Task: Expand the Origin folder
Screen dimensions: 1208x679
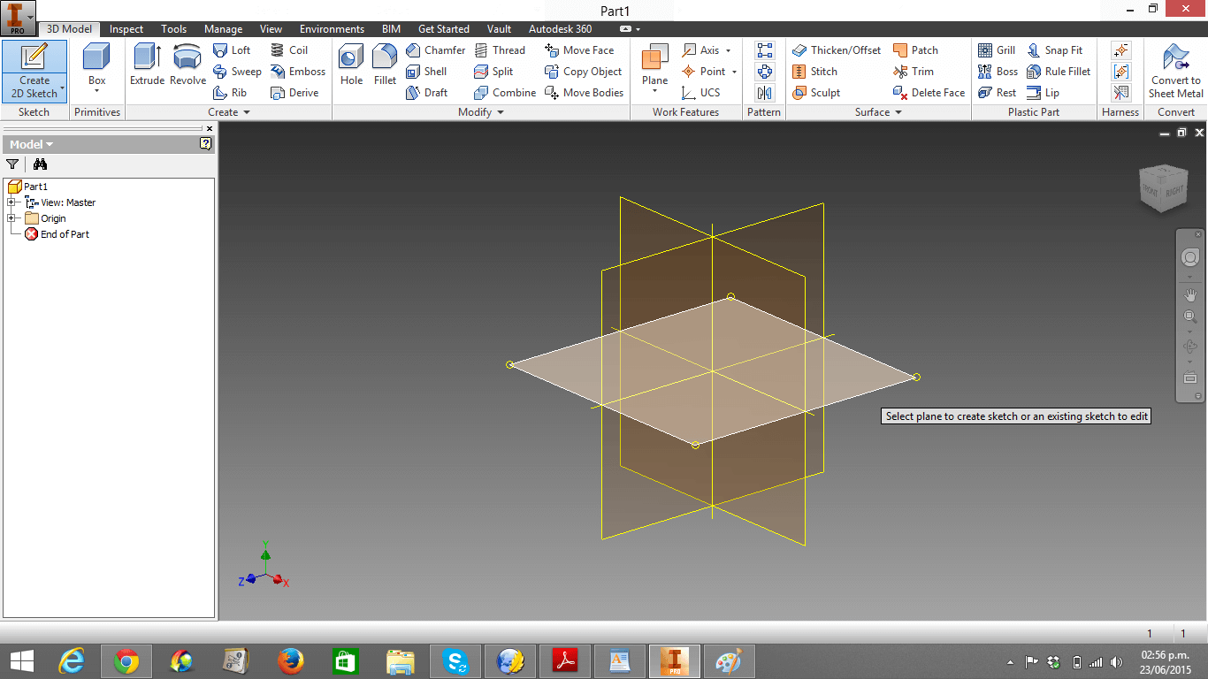Action: (x=11, y=218)
